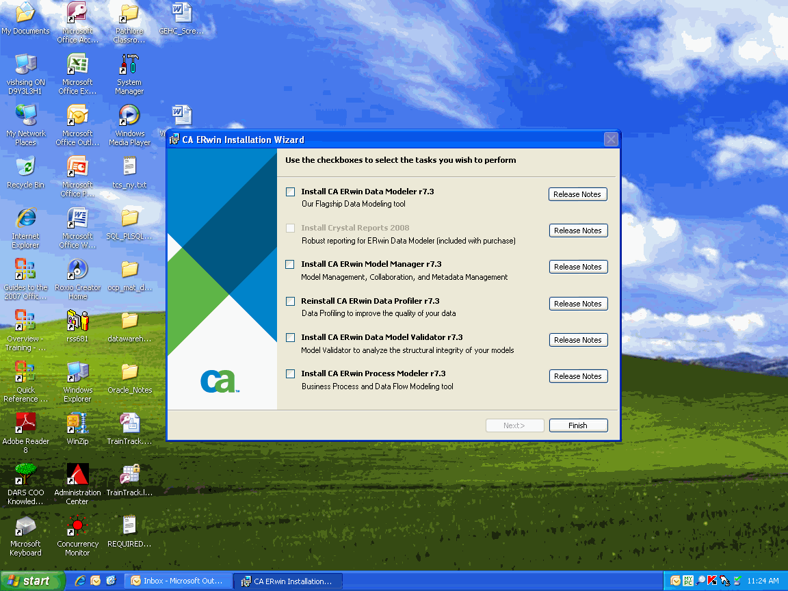
Task: Open the Recycle Bin
Action: [25, 172]
